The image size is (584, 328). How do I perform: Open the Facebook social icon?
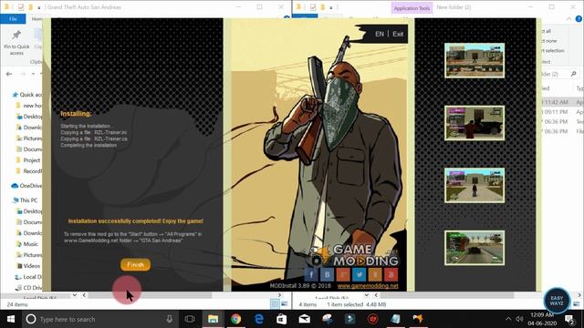click(x=311, y=275)
